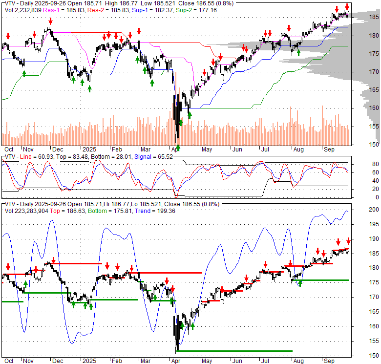381x364 pixels.
Task: Click the '20' level on the oscillator axis
Action: (376, 189)
